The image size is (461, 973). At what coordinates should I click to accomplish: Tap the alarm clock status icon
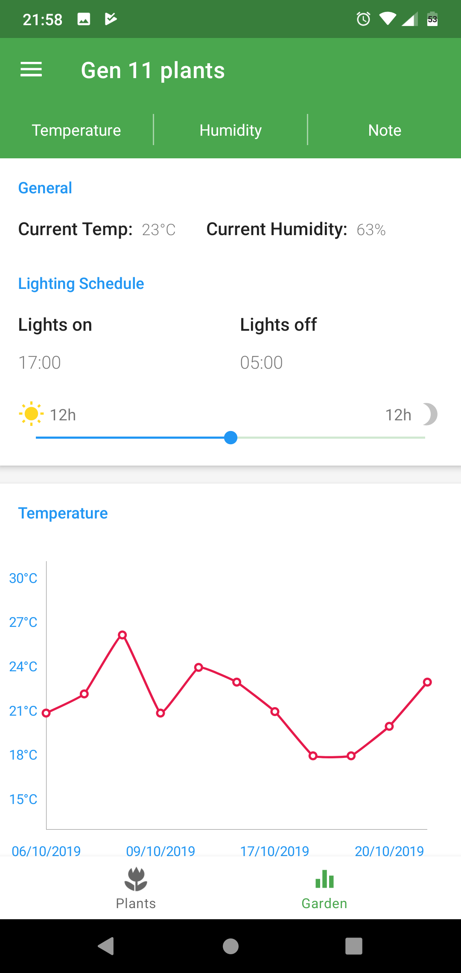pyautogui.click(x=363, y=19)
